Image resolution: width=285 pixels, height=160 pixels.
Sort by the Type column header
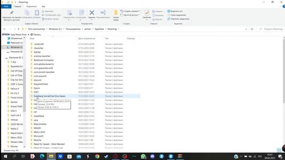pos(107,39)
